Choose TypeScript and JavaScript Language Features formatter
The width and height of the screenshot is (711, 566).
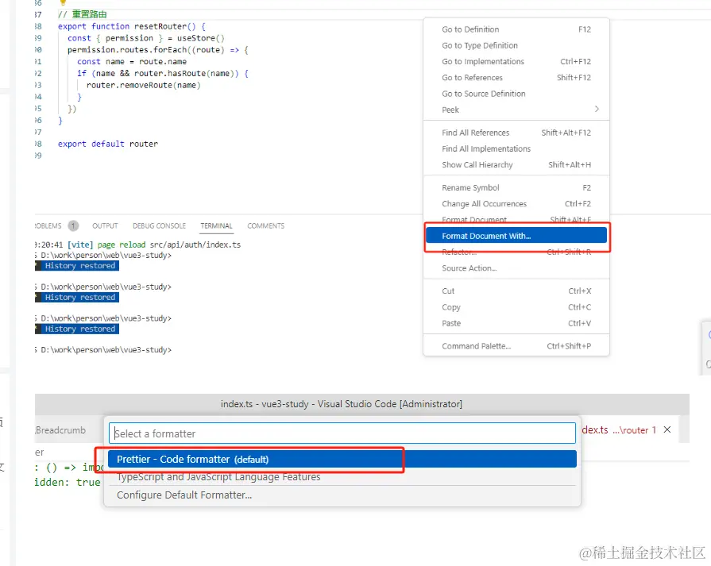(342, 477)
